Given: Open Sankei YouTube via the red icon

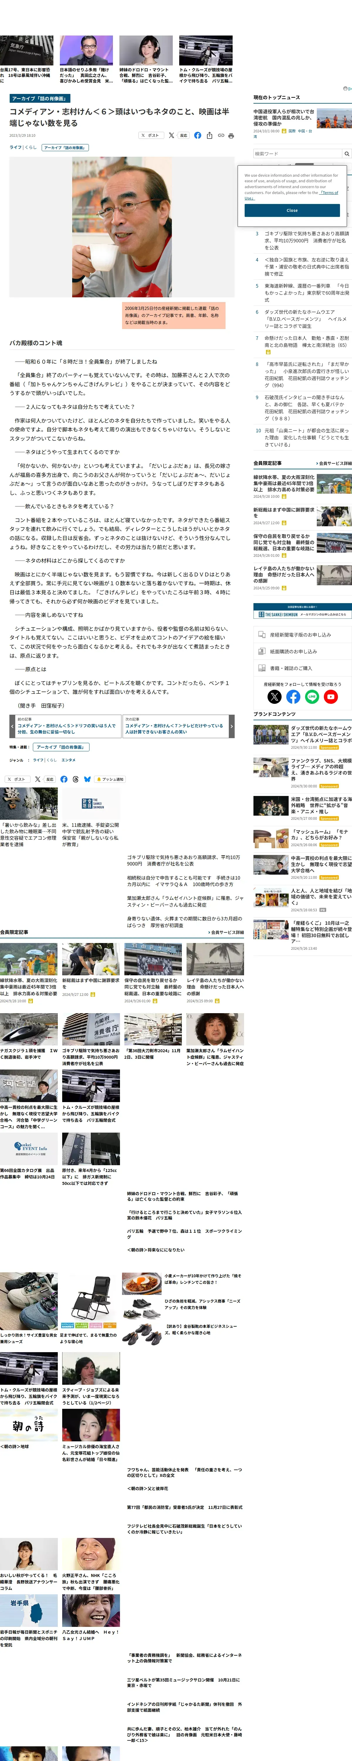Looking at the screenshot, I should pos(331,696).
